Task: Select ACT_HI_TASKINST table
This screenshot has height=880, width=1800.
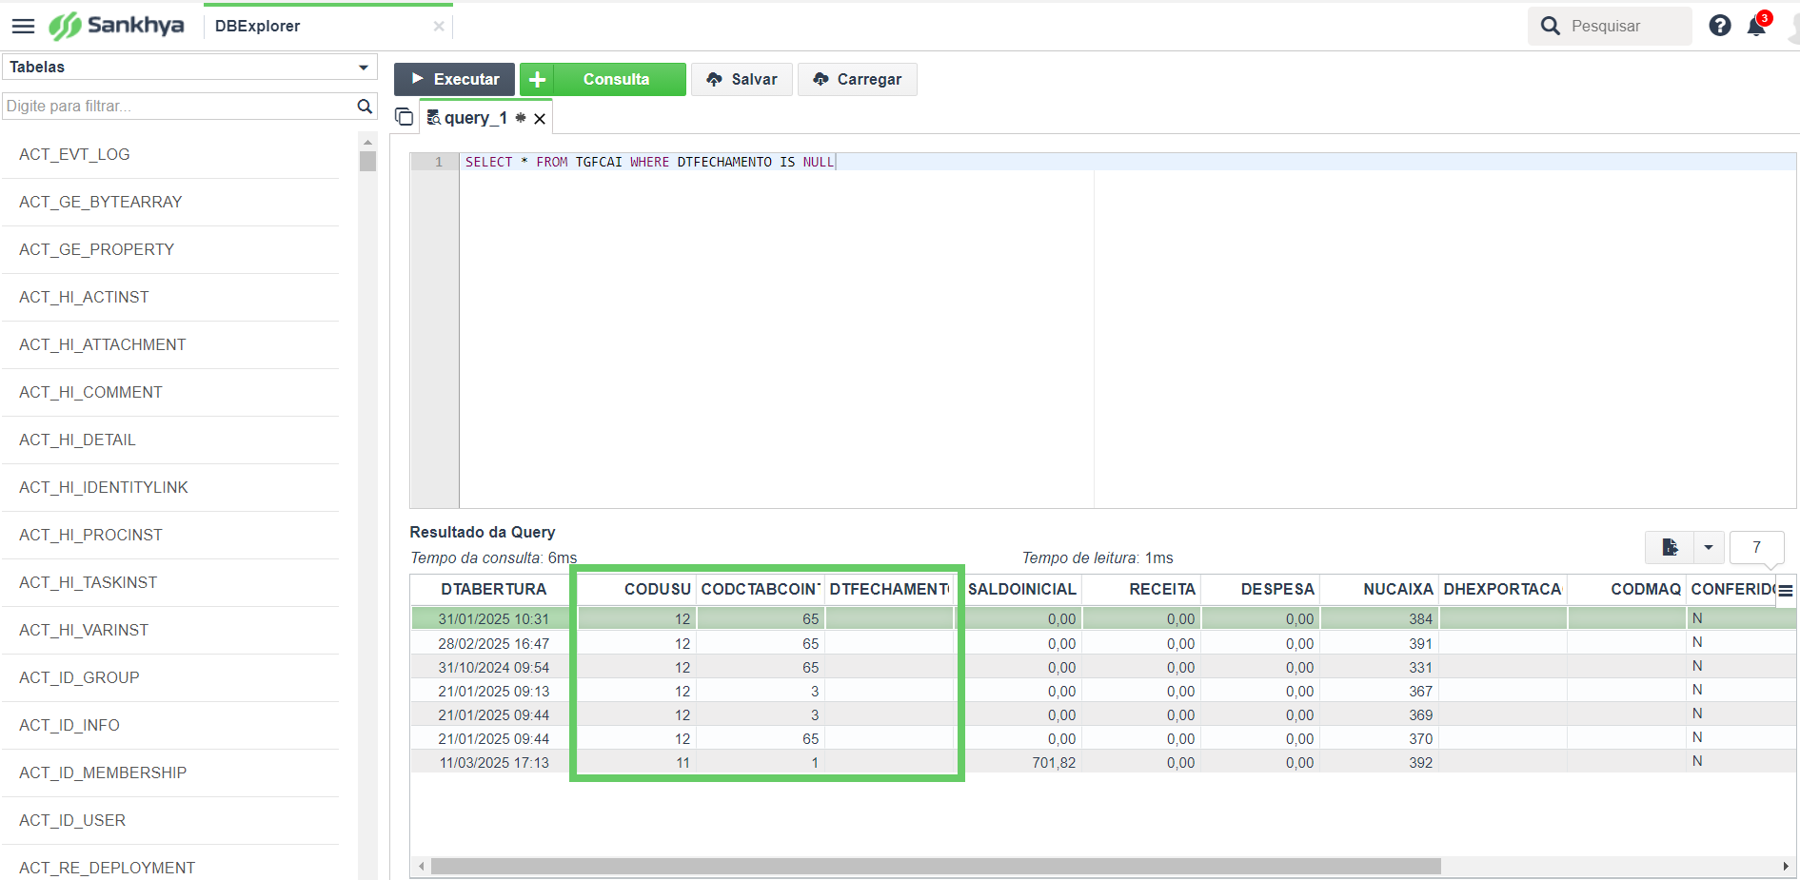Action: [88, 582]
